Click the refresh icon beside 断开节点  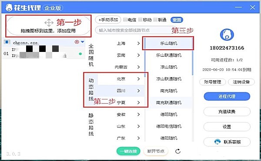pos(178,151)
